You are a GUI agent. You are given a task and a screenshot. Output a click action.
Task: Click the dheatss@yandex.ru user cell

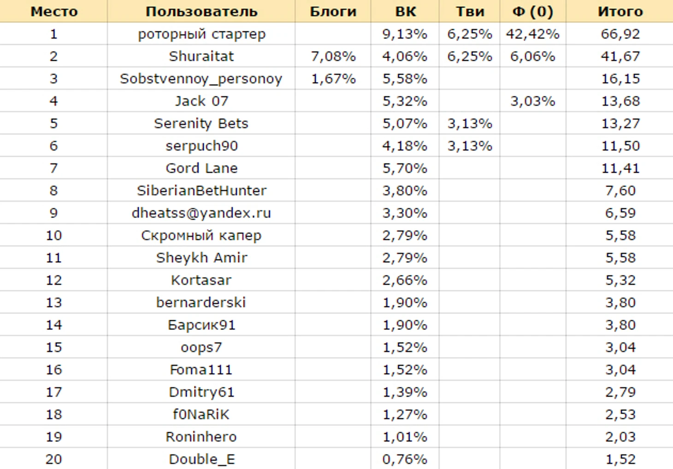(x=201, y=213)
